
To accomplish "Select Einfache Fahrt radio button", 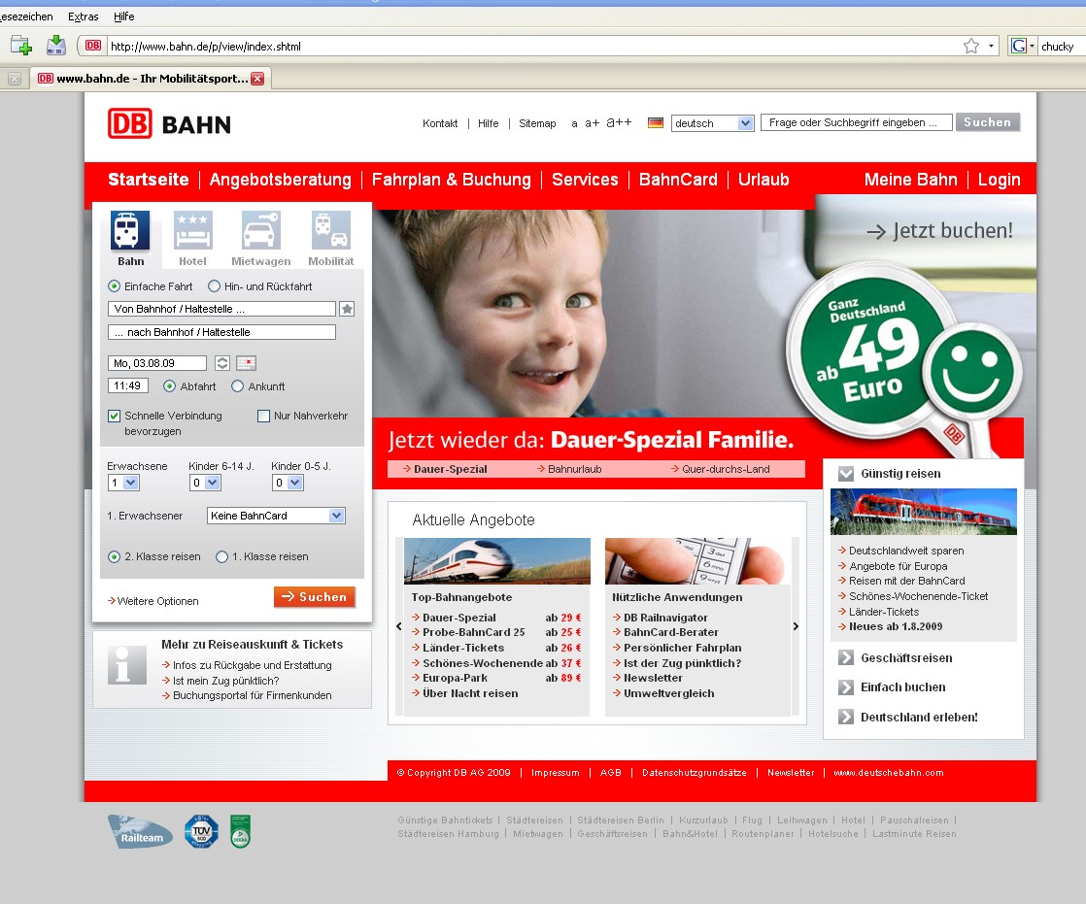I will 115,285.
